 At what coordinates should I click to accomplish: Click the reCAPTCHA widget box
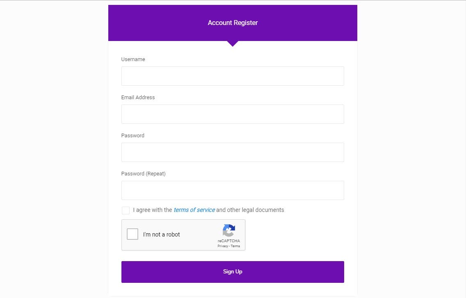point(183,235)
